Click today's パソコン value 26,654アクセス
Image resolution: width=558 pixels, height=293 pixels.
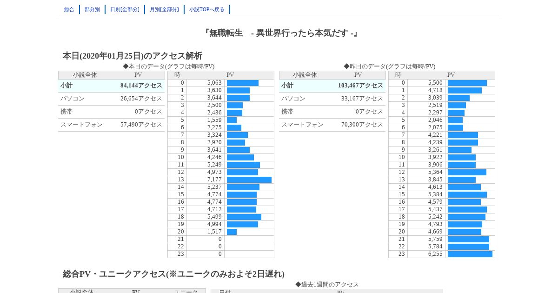click(141, 99)
